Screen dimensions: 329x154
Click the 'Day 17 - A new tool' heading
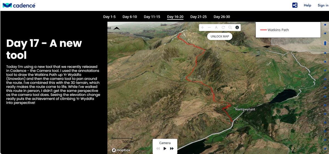(x=44, y=49)
